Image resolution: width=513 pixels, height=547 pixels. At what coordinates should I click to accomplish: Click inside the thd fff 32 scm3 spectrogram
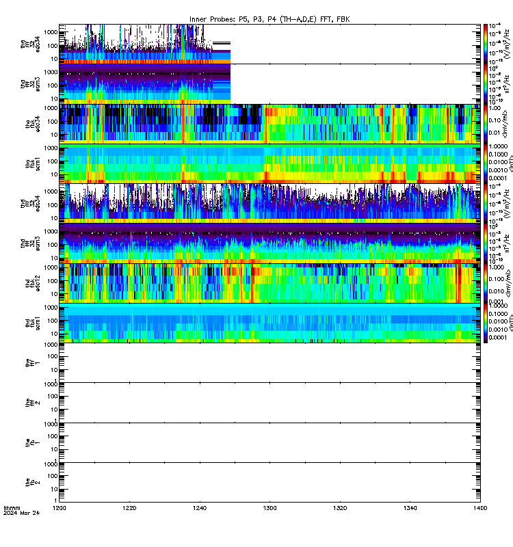pos(269,243)
